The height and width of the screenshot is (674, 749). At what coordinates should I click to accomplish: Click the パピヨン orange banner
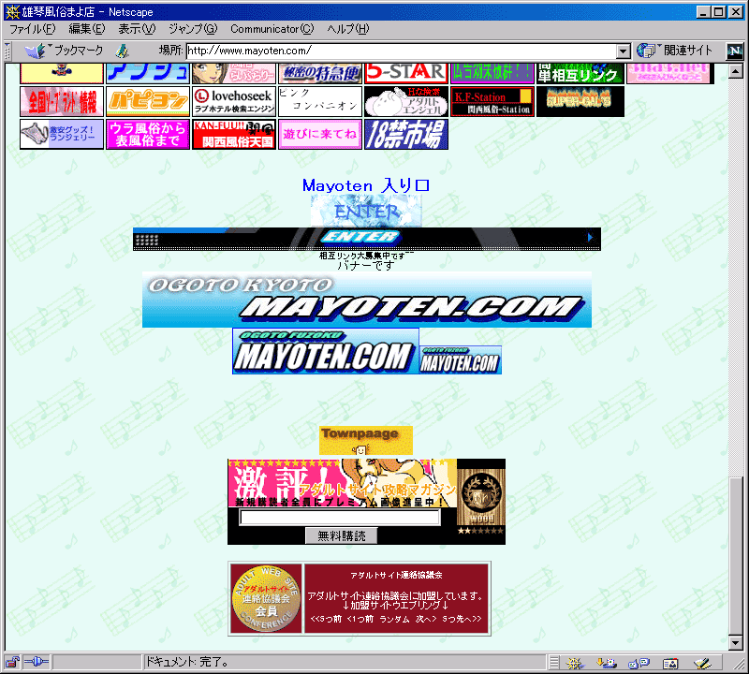pos(148,101)
